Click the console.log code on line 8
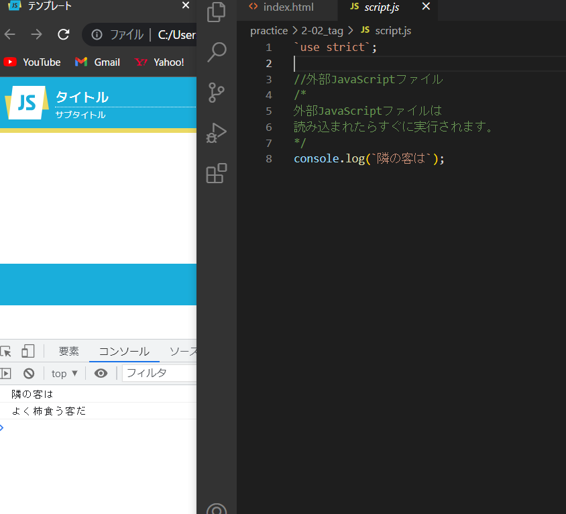566x514 pixels. [369, 158]
